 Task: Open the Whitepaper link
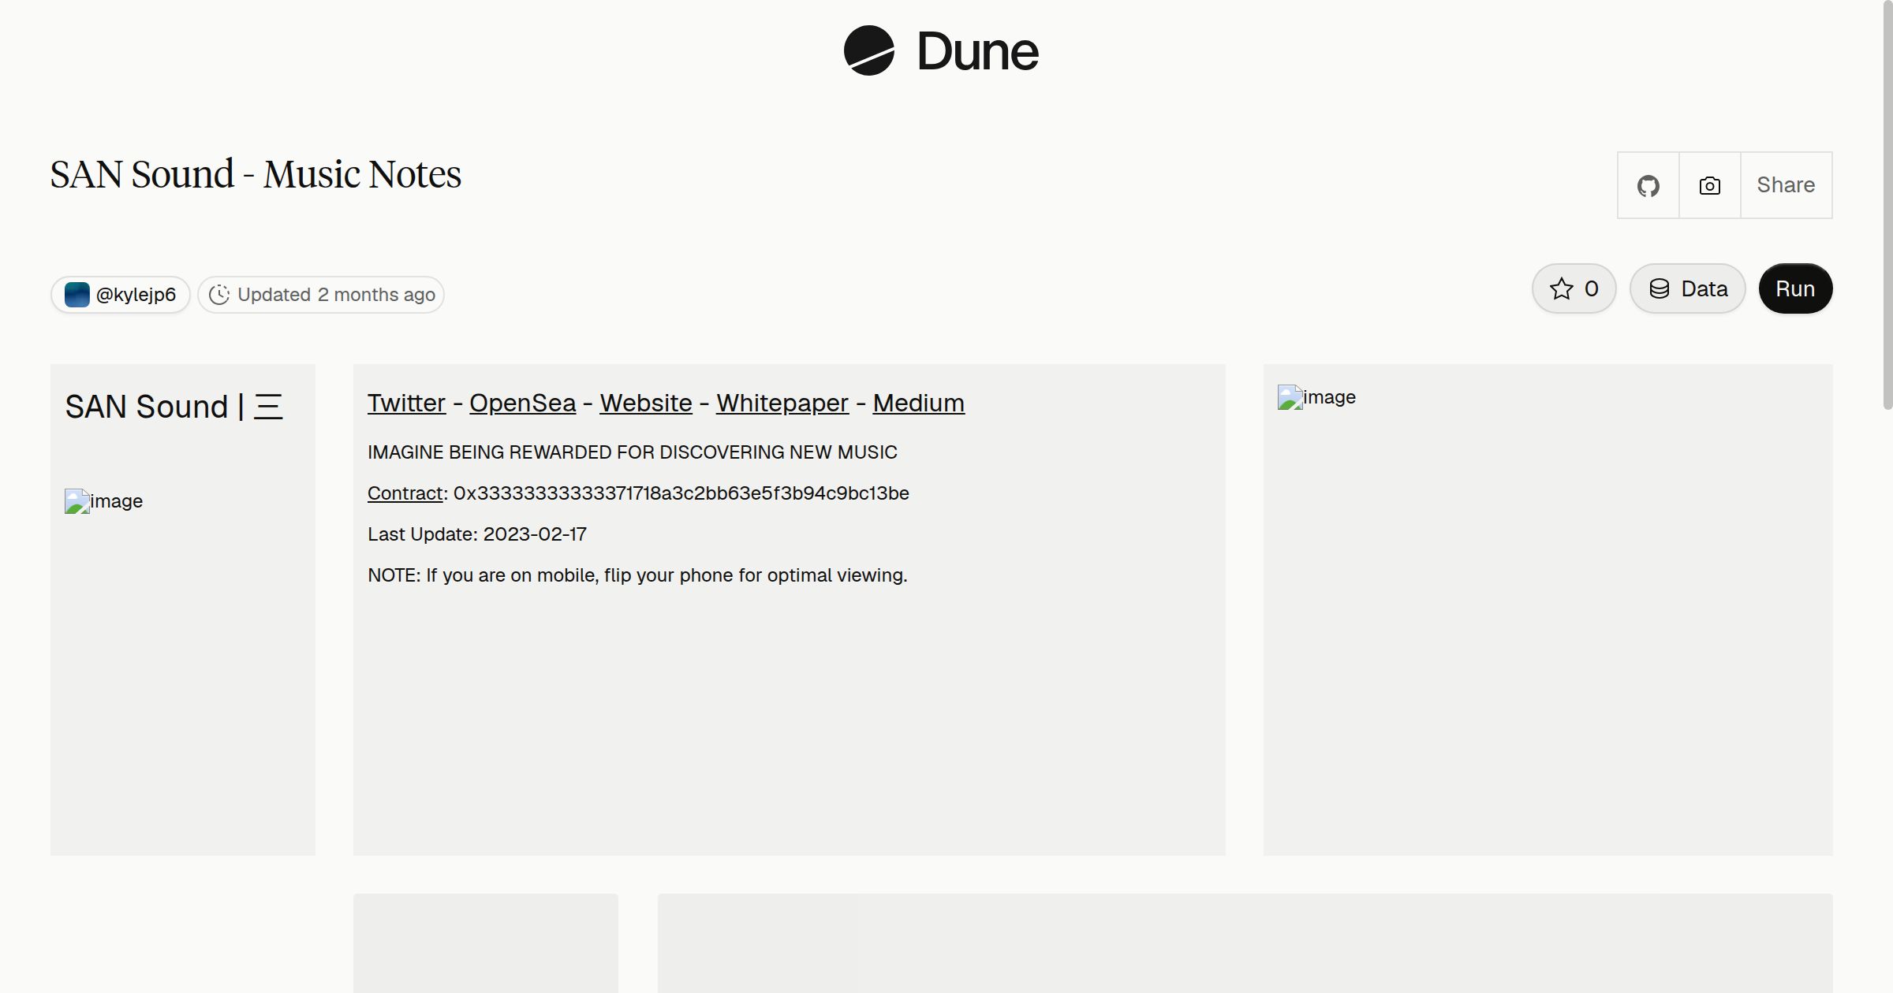coord(782,403)
